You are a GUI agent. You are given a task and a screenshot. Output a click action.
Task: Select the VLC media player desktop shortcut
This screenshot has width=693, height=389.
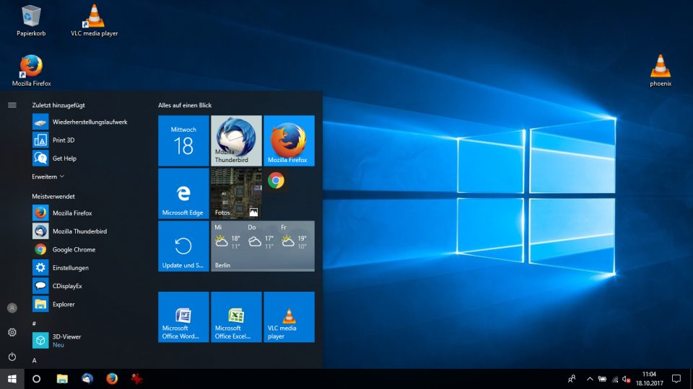(x=94, y=20)
